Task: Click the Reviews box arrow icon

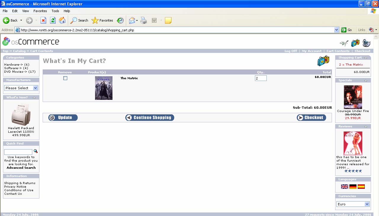Action: (x=366, y=126)
